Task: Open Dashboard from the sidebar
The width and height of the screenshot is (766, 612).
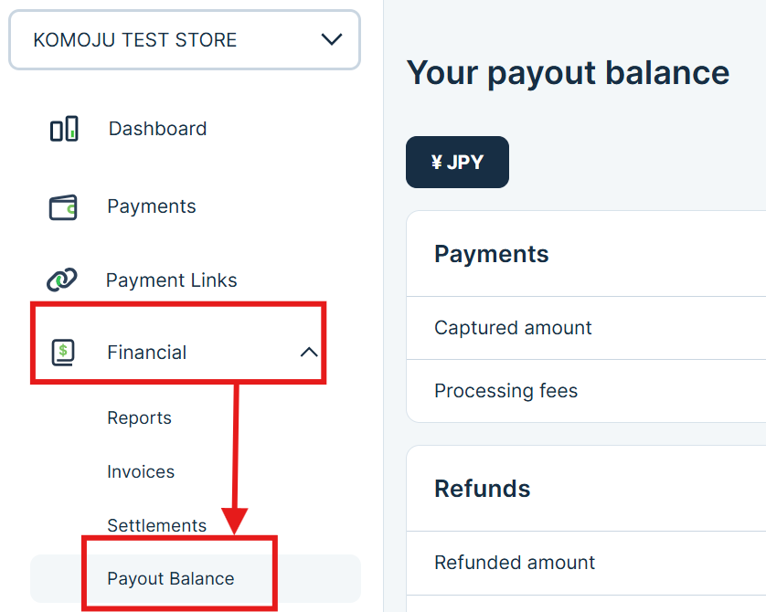Action: tap(157, 129)
